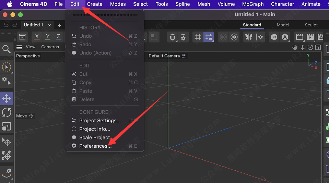Switch to the Sculpt layout tab

click(311, 25)
